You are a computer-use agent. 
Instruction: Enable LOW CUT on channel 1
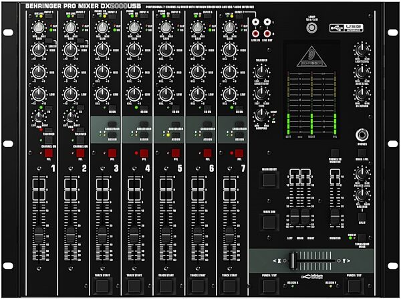point(49,41)
